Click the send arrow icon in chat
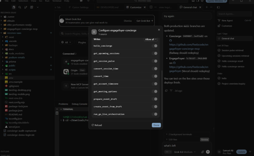Viewport: 254px width, 156px height. coord(208,152)
